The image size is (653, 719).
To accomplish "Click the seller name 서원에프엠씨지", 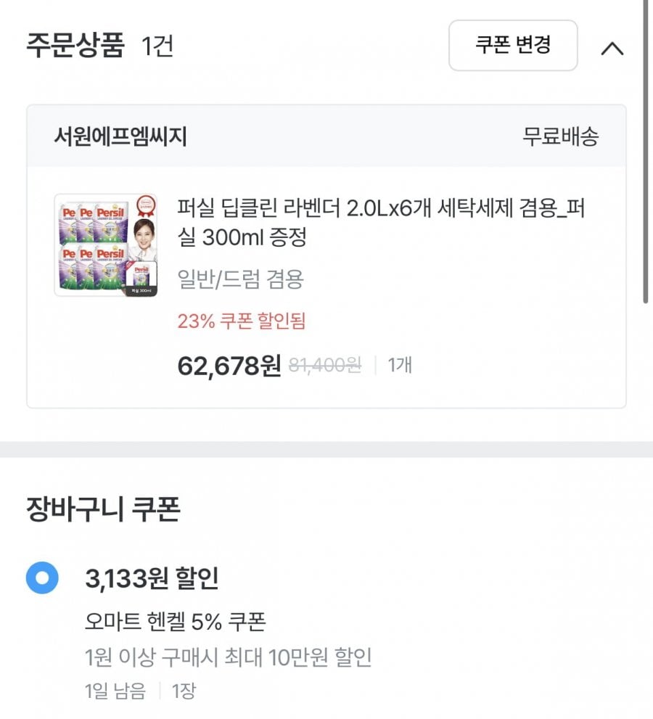I will tap(120, 136).
